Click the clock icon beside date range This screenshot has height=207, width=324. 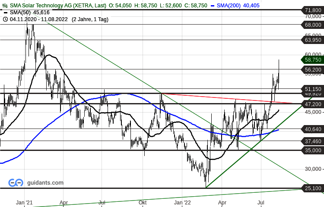(6, 19)
